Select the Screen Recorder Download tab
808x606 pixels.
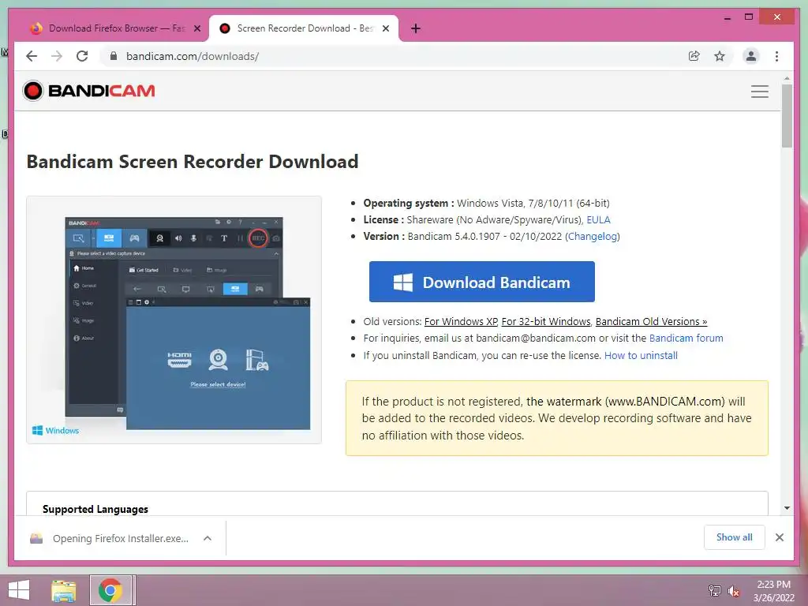click(x=304, y=28)
